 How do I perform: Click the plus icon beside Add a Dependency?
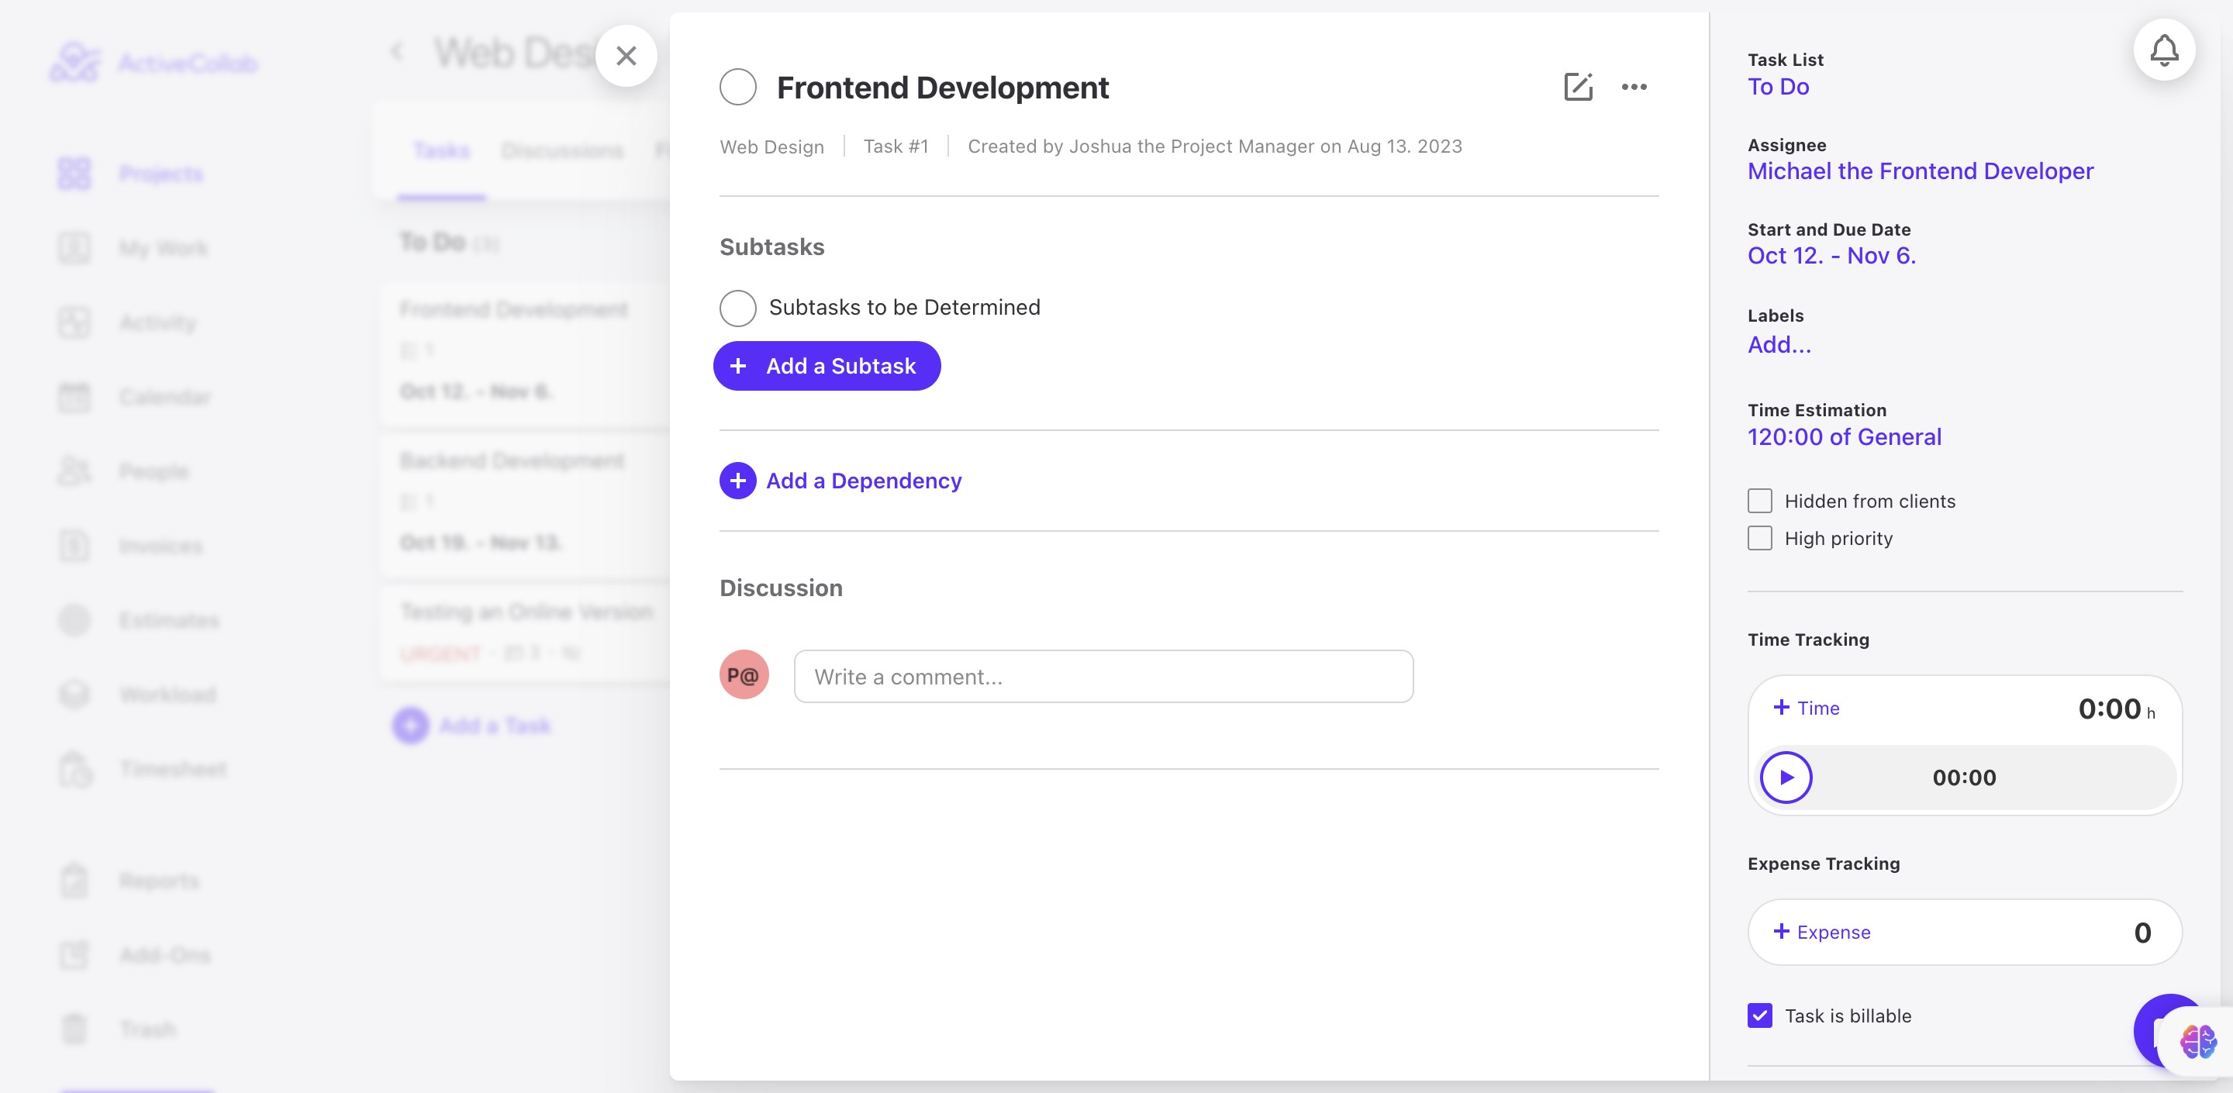pyautogui.click(x=737, y=480)
